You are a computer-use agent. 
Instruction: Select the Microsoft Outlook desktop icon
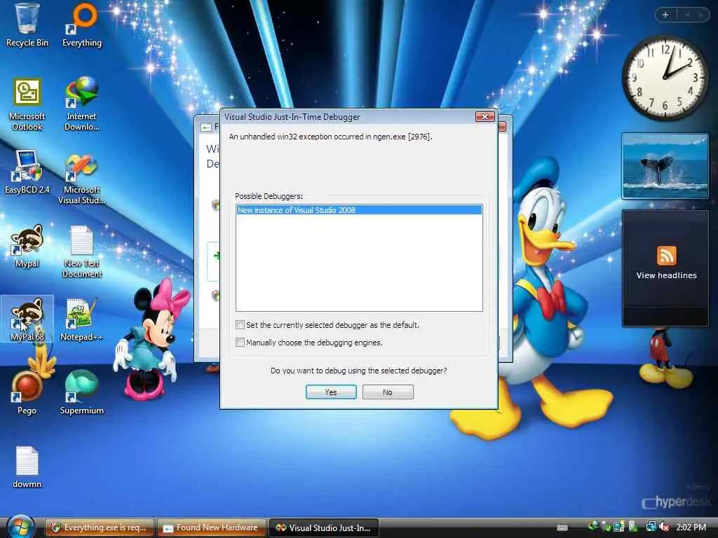pos(27,105)
